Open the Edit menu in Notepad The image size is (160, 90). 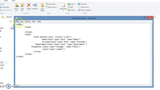tap(22, 21)
